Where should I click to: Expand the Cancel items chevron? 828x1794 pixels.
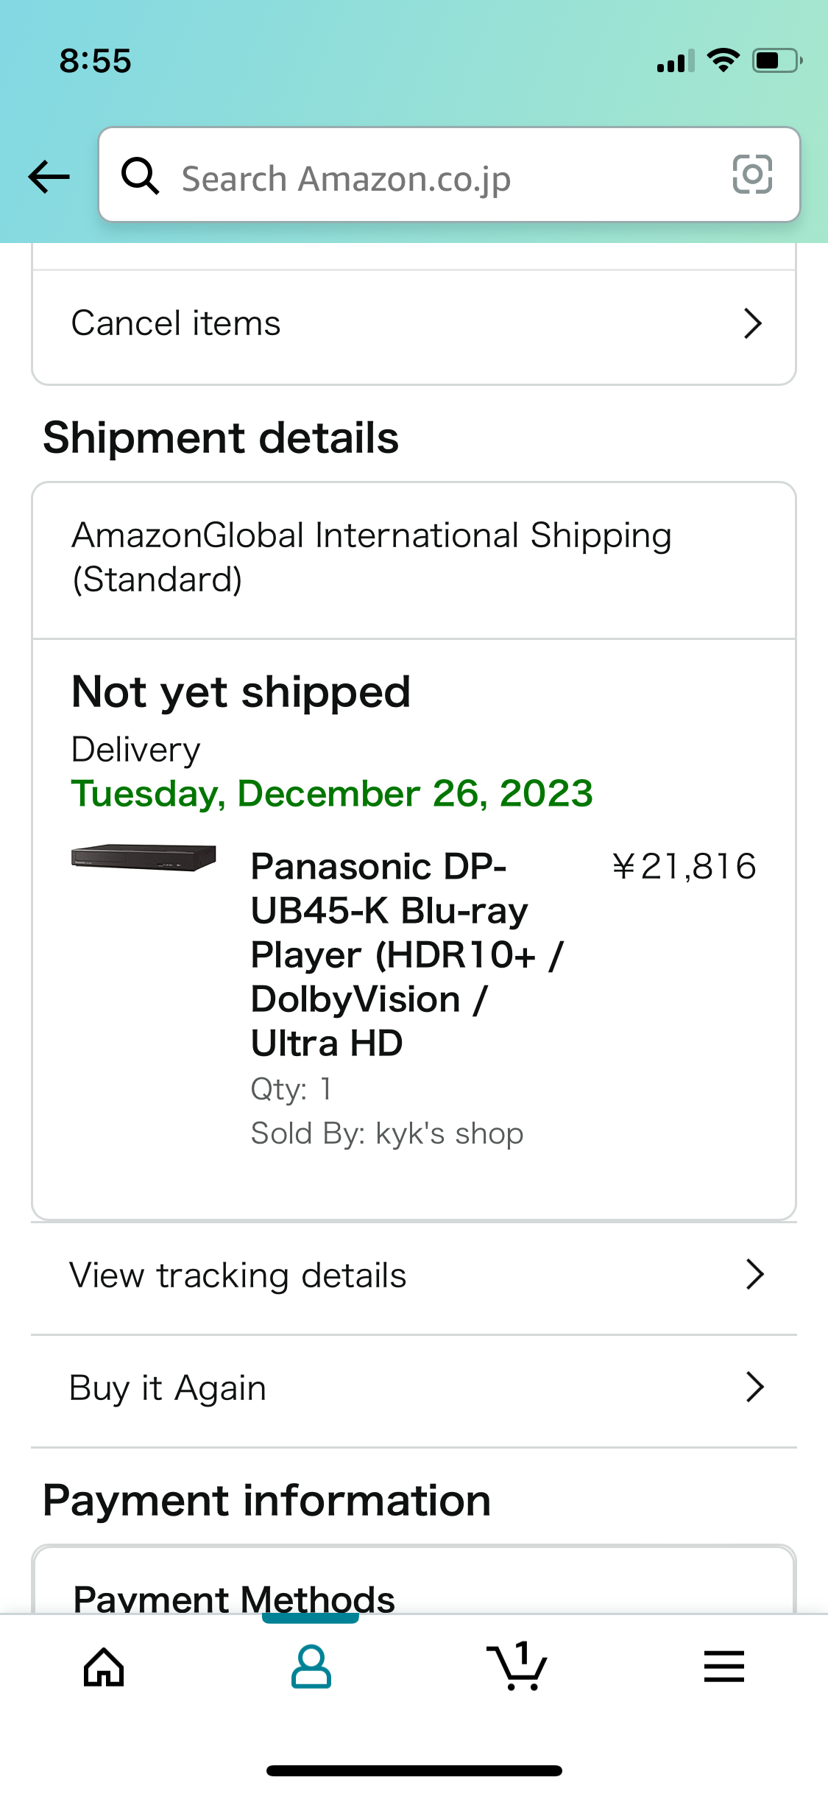752,323
